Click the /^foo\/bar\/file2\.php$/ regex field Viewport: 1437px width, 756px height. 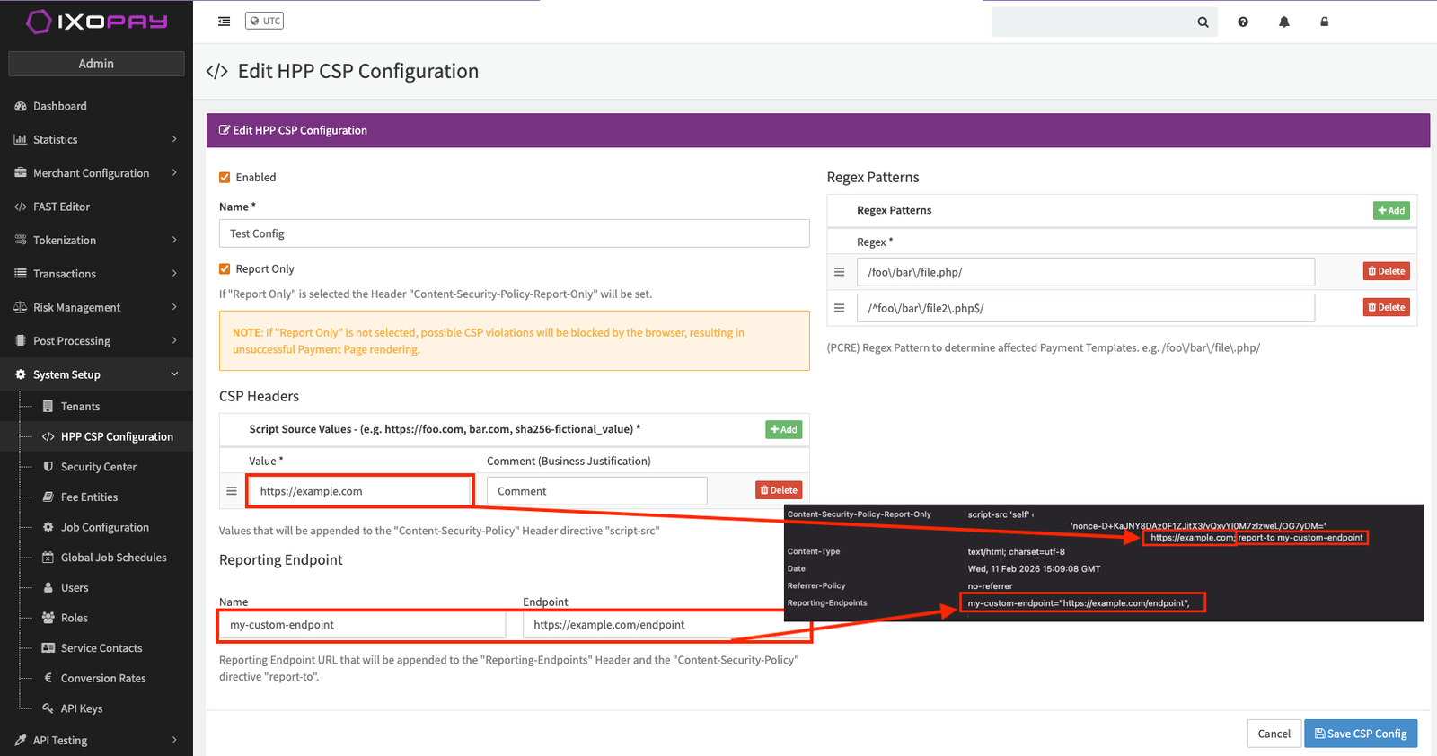[x=1086, y=308]
